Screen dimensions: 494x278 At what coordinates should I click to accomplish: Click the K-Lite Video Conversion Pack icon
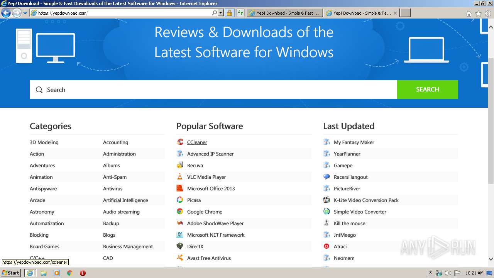pyautogui.click(x=327, y=200)
